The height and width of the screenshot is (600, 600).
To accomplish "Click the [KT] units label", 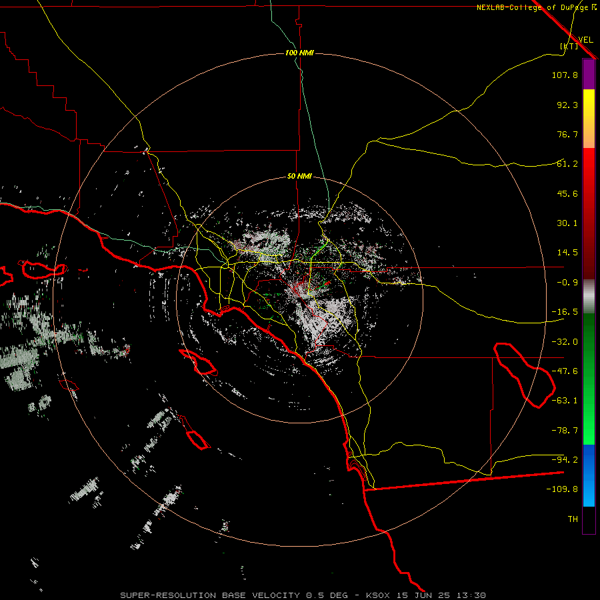I will tap(569, 46).
